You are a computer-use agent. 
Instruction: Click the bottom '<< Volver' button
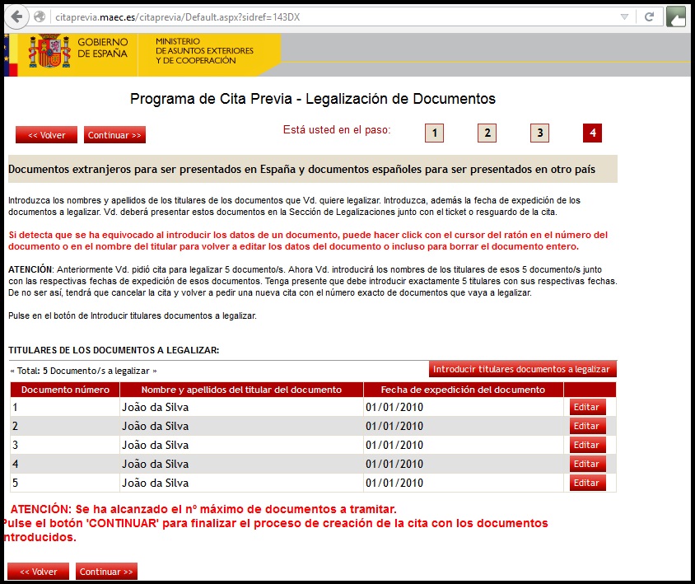point(38,572)
